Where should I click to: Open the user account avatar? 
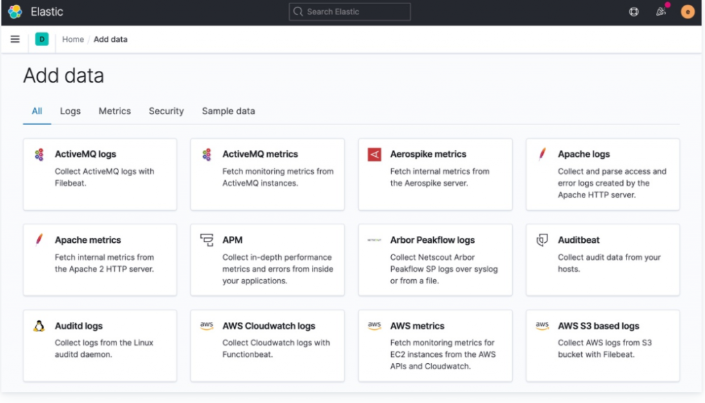point(688,12)
